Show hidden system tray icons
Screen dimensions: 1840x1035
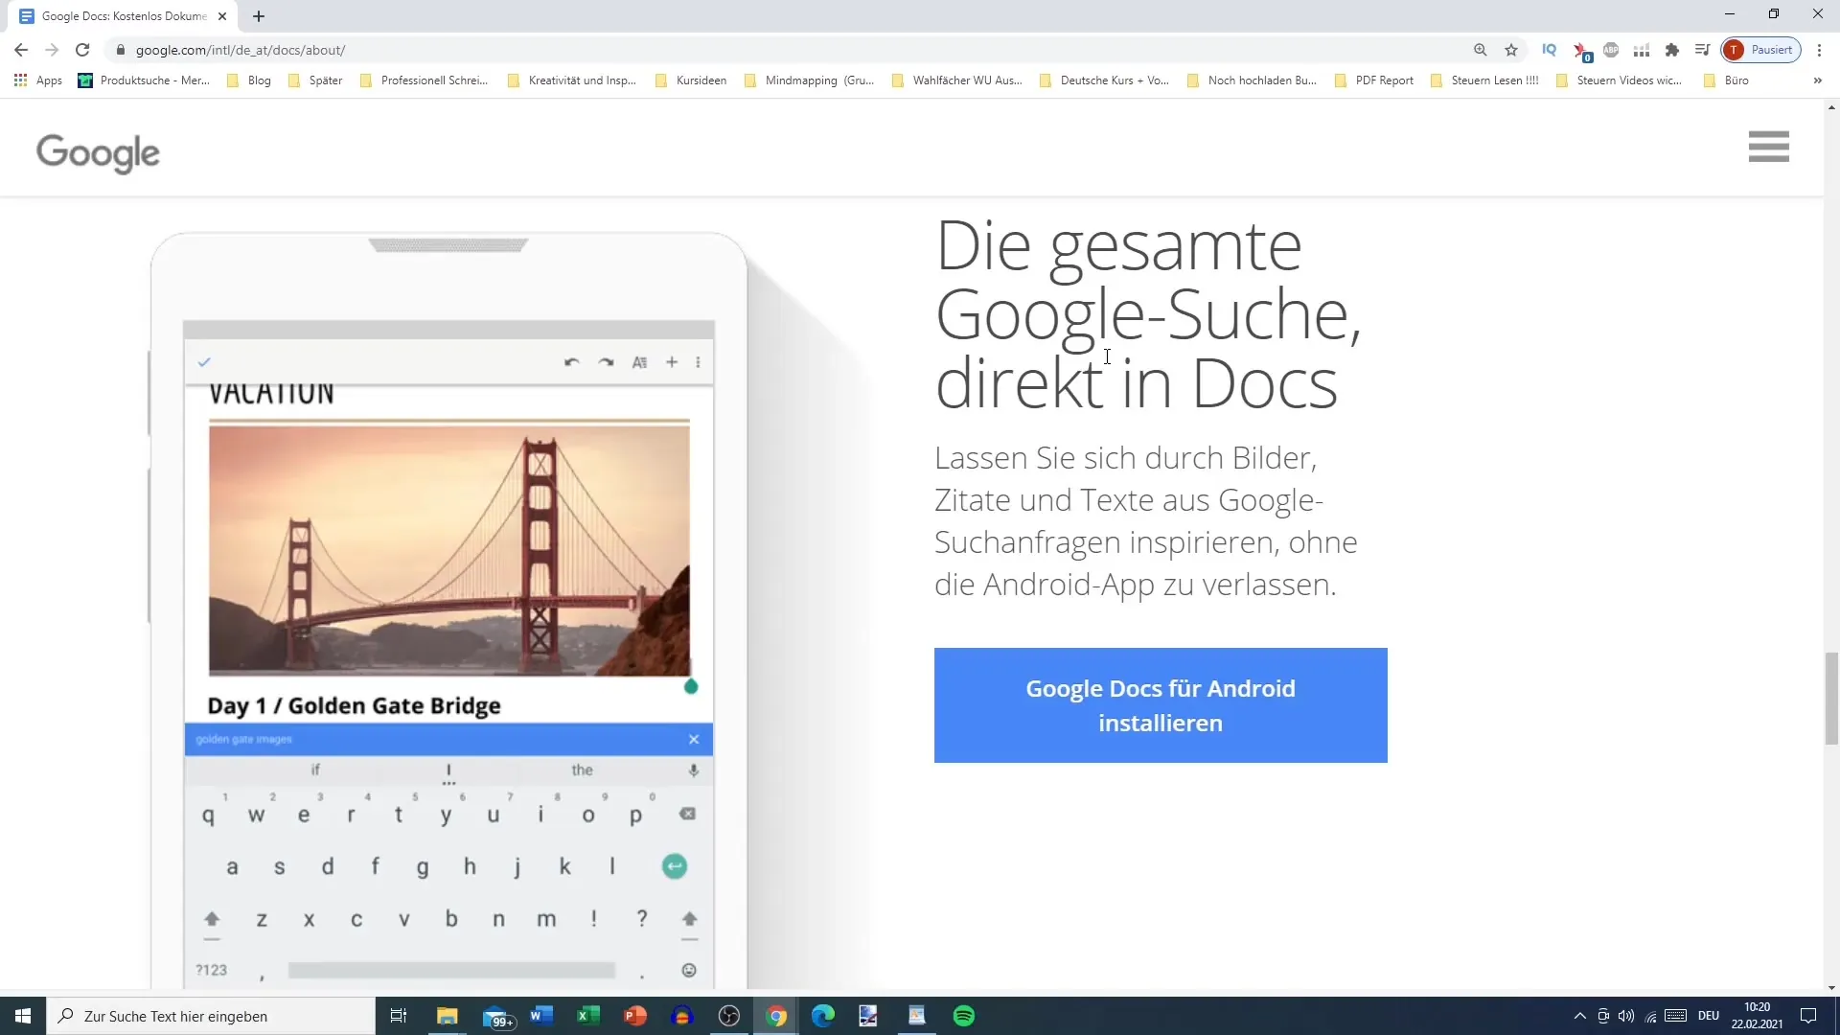pos(1579,1016)
